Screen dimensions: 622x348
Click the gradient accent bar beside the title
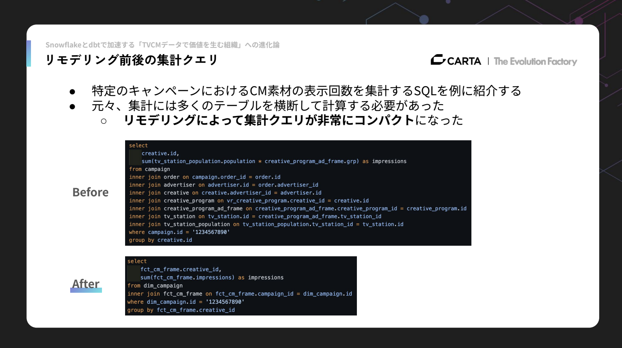(29, 53)
